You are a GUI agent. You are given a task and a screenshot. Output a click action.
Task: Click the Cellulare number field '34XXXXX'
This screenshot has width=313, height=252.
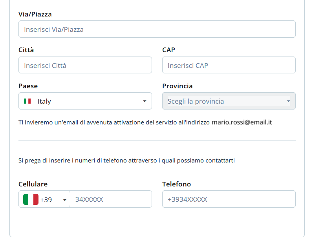[x=111, y=199]
